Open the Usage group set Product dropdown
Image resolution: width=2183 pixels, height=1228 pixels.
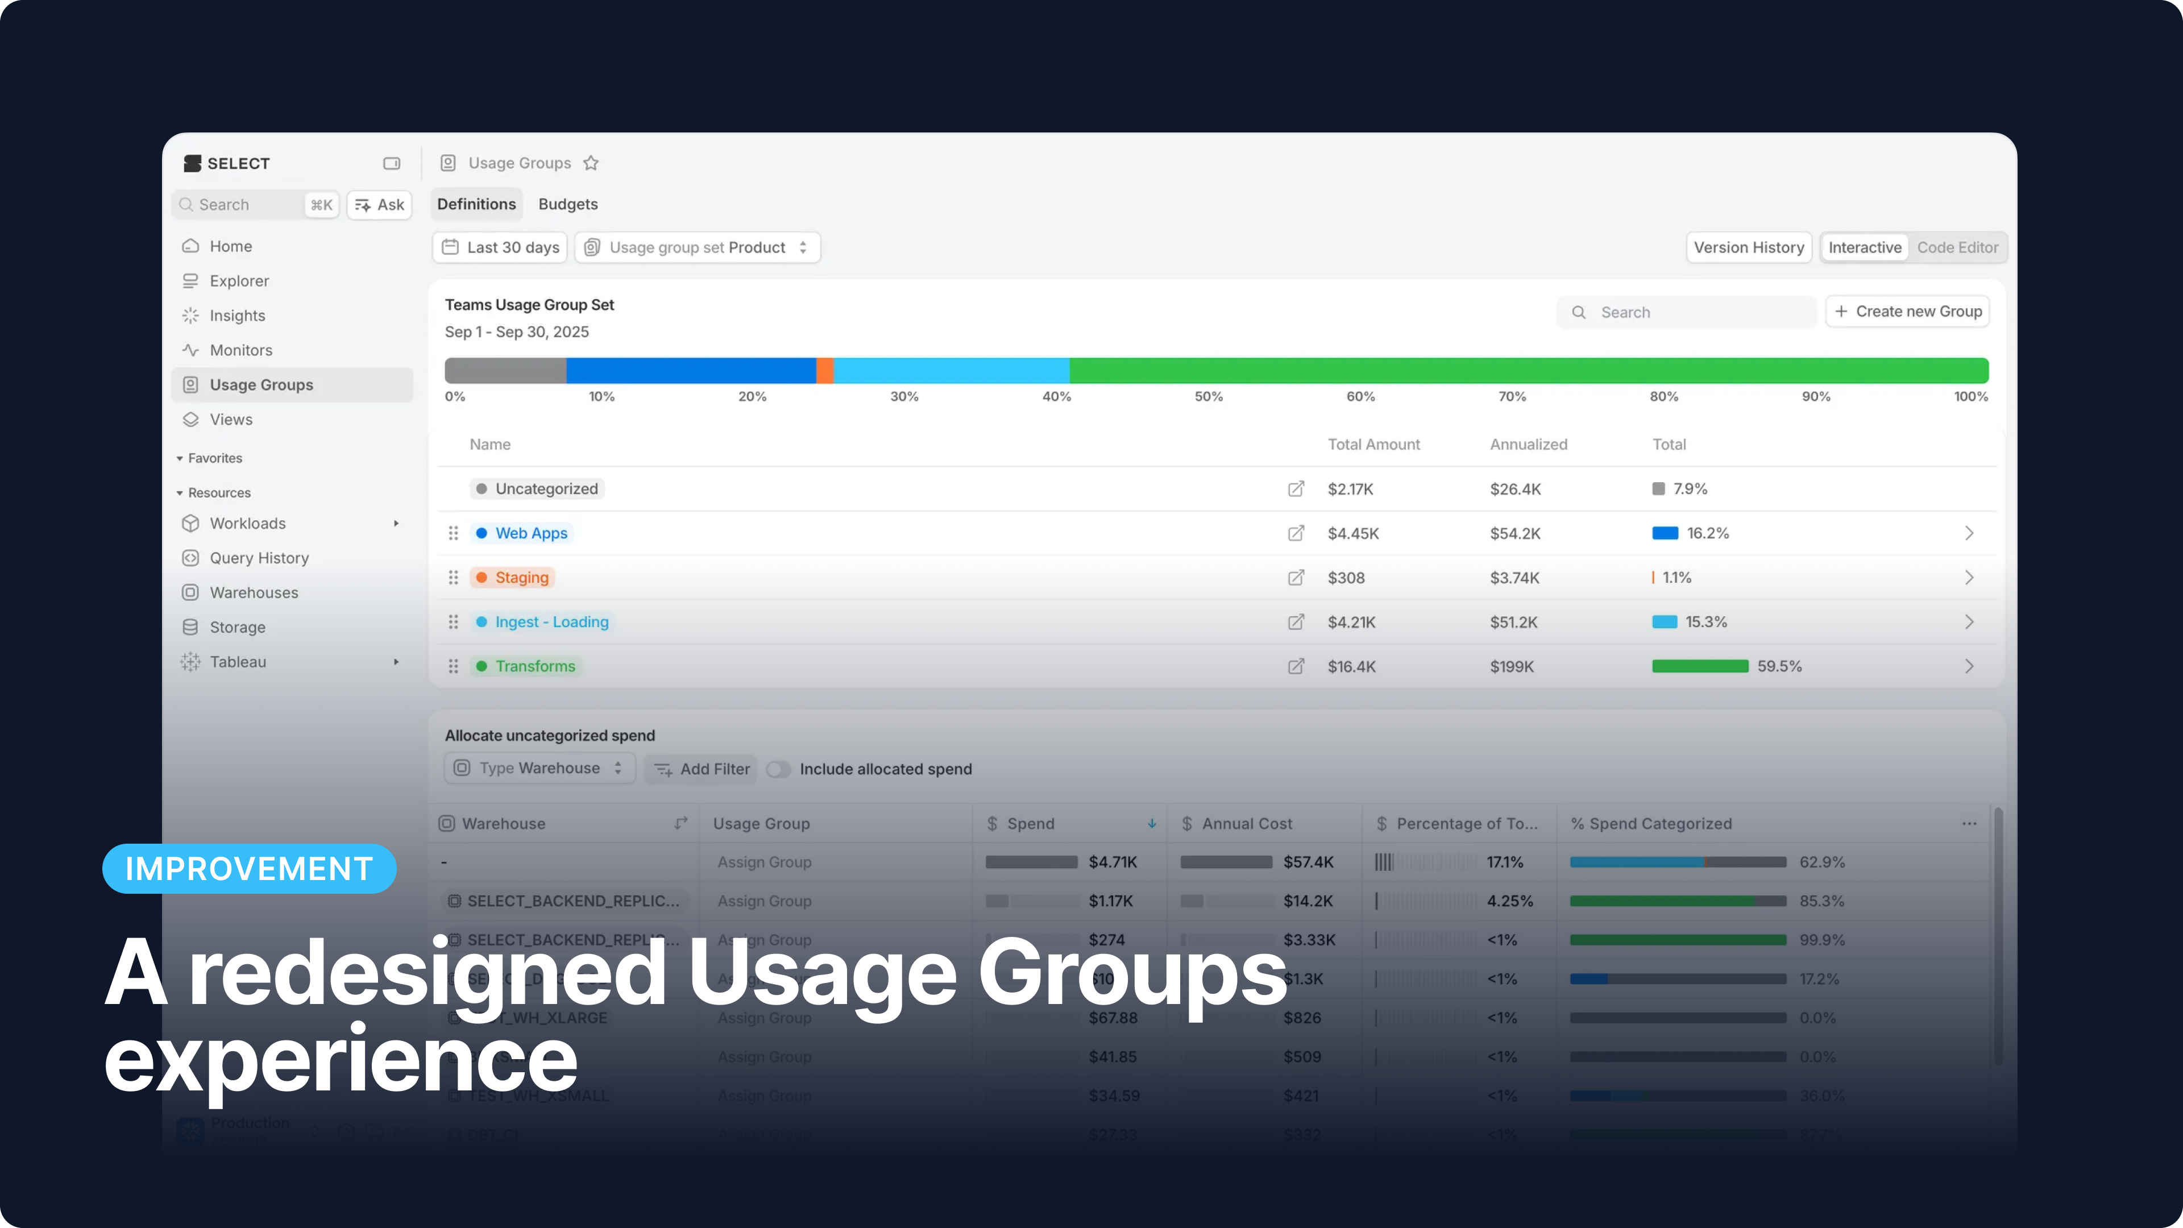click(x=698, y=247)
